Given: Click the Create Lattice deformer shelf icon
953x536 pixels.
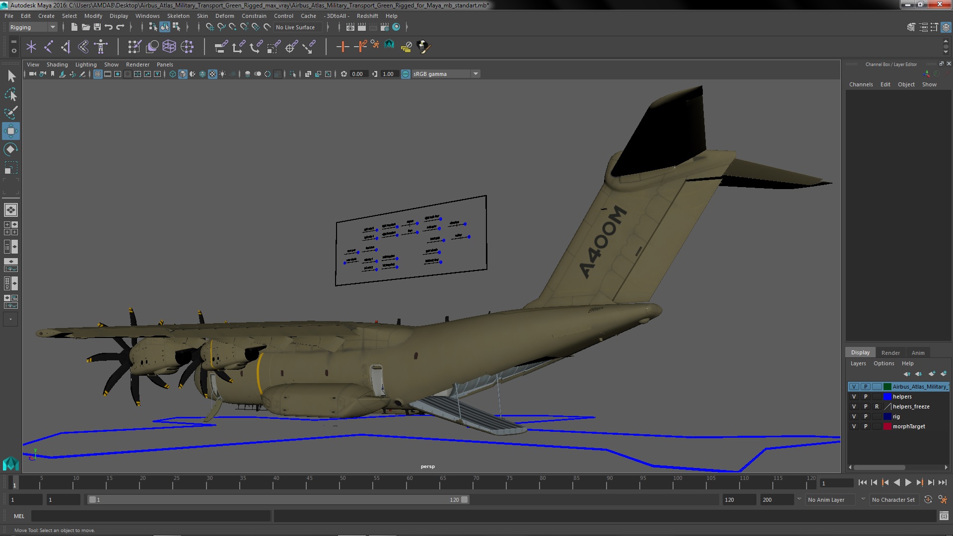Looking at the screenshot, I should [169, 47].
